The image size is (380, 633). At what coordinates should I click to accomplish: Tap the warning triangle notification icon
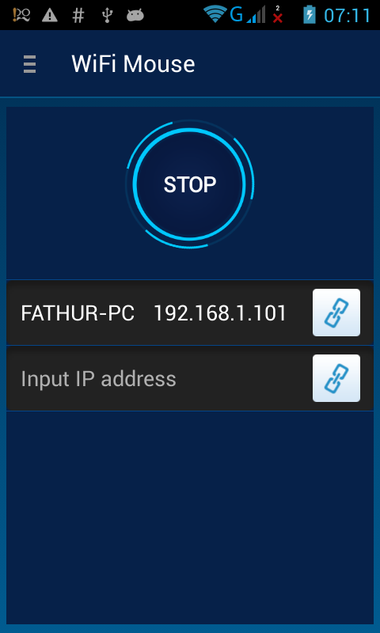pyautogui.click(x=50, y=15)
